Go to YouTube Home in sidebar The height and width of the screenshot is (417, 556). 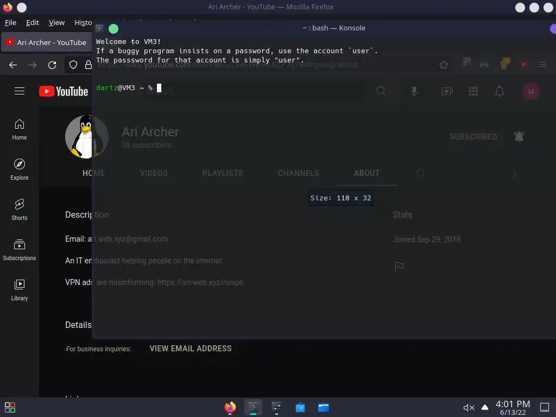click(x=20, y=129)
